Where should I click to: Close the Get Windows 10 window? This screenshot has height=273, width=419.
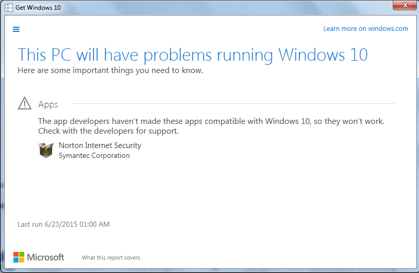405,5
